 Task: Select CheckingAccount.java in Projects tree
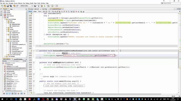coord(17,48)
